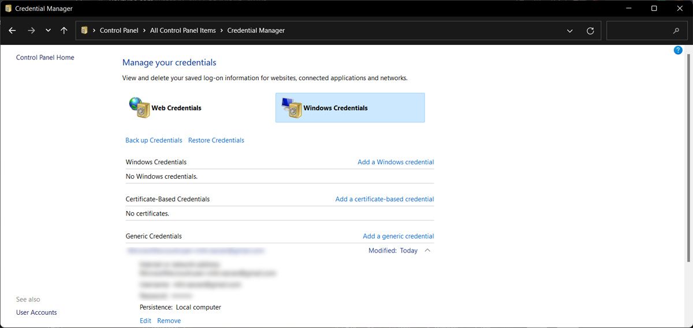Minimize the Credential Manager window

click(x=628, y=9)
